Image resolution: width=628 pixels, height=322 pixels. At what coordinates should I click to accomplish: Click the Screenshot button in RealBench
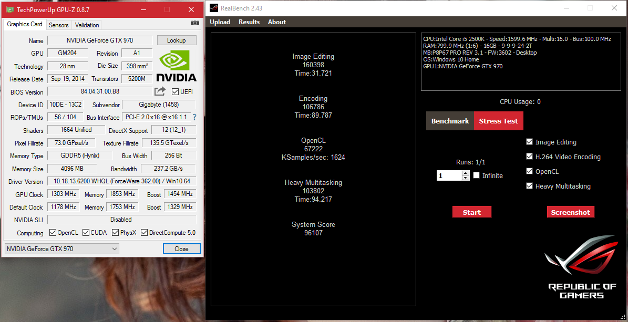coord(570,212)
